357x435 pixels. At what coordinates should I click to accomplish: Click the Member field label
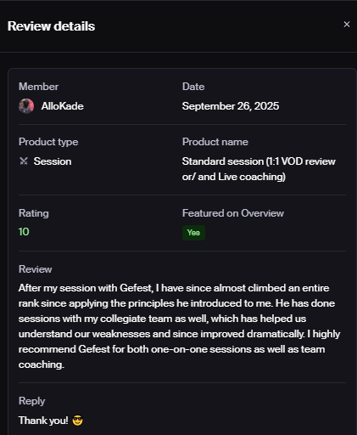(38, 87)
